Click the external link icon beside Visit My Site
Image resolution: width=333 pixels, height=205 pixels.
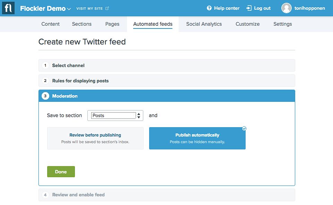107,8
